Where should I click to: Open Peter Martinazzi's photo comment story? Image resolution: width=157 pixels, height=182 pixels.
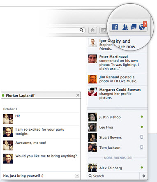(118, 63)
